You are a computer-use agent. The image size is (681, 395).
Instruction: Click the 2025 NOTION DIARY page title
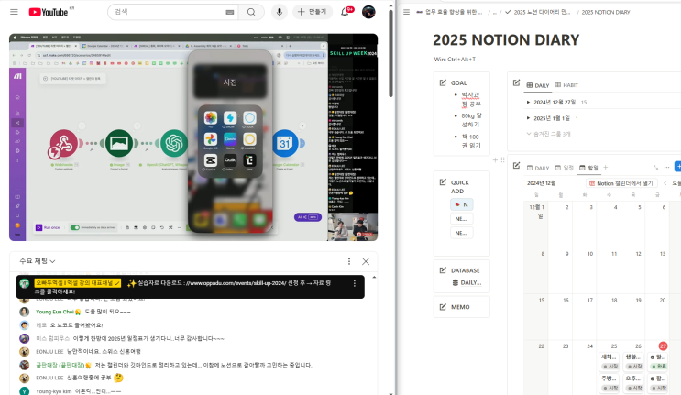[x=506, y=40]
